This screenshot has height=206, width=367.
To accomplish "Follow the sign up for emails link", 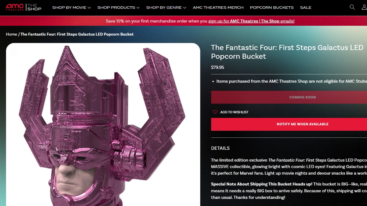I will pos(251,21).
